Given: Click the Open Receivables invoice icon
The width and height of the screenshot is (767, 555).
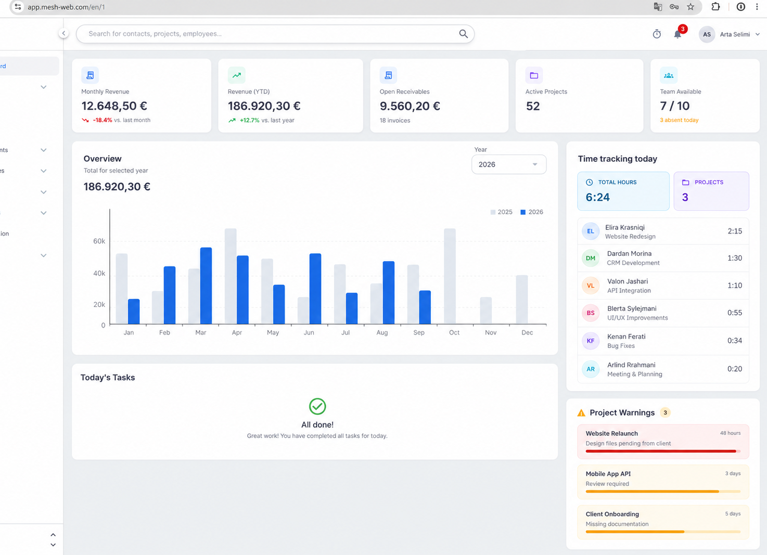Looking at the screenshot, I should click(388, 75).
